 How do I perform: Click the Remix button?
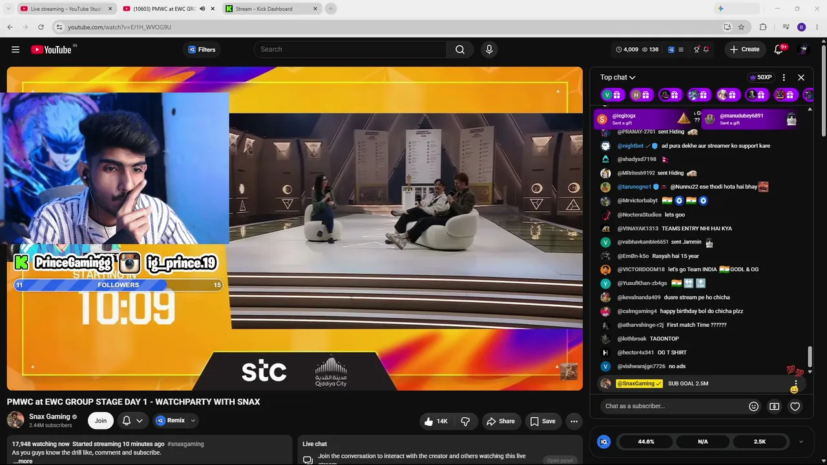(171, 421)
